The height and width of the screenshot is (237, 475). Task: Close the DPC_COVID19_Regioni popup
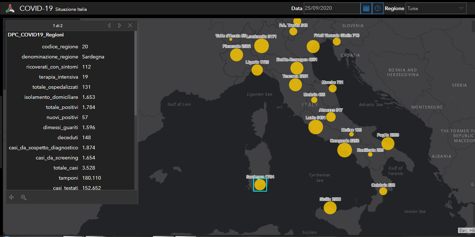tap(130, 26)
